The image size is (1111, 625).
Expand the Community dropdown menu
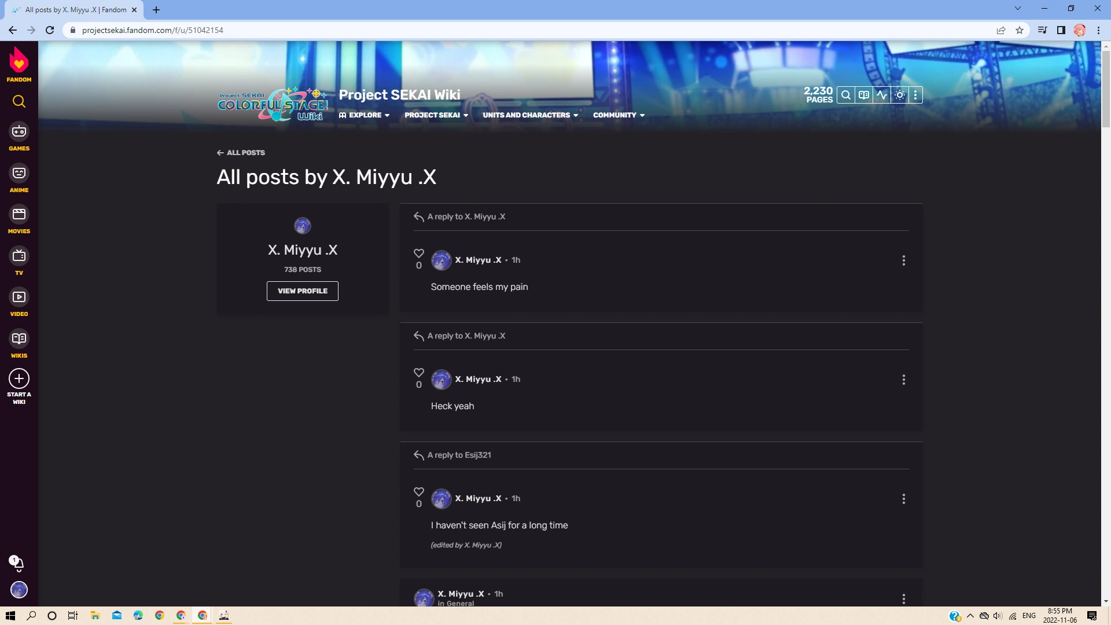619,115
